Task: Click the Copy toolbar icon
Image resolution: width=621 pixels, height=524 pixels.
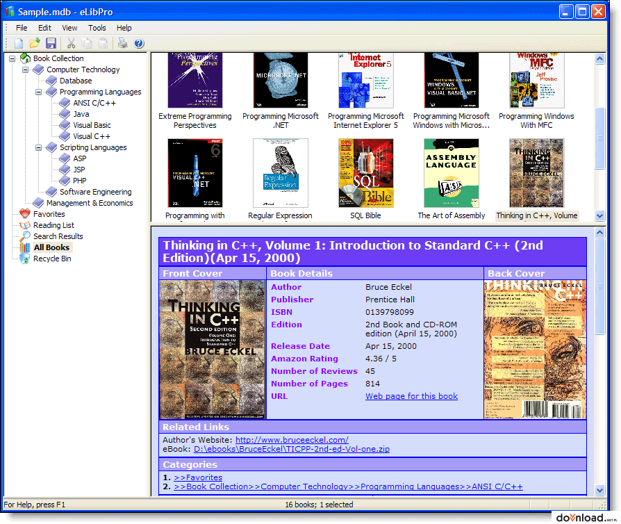Action: click(87, 43)
